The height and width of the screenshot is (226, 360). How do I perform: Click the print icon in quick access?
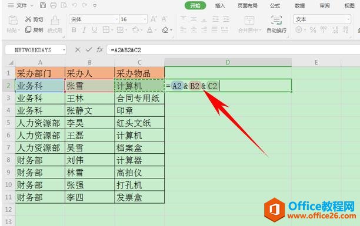point(54,5)
